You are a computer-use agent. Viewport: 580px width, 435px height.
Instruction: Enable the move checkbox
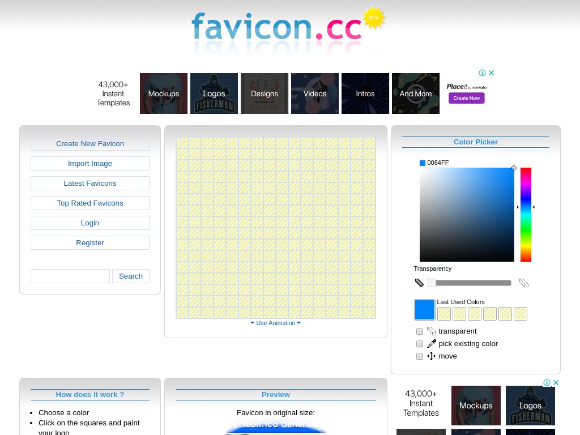419,356
